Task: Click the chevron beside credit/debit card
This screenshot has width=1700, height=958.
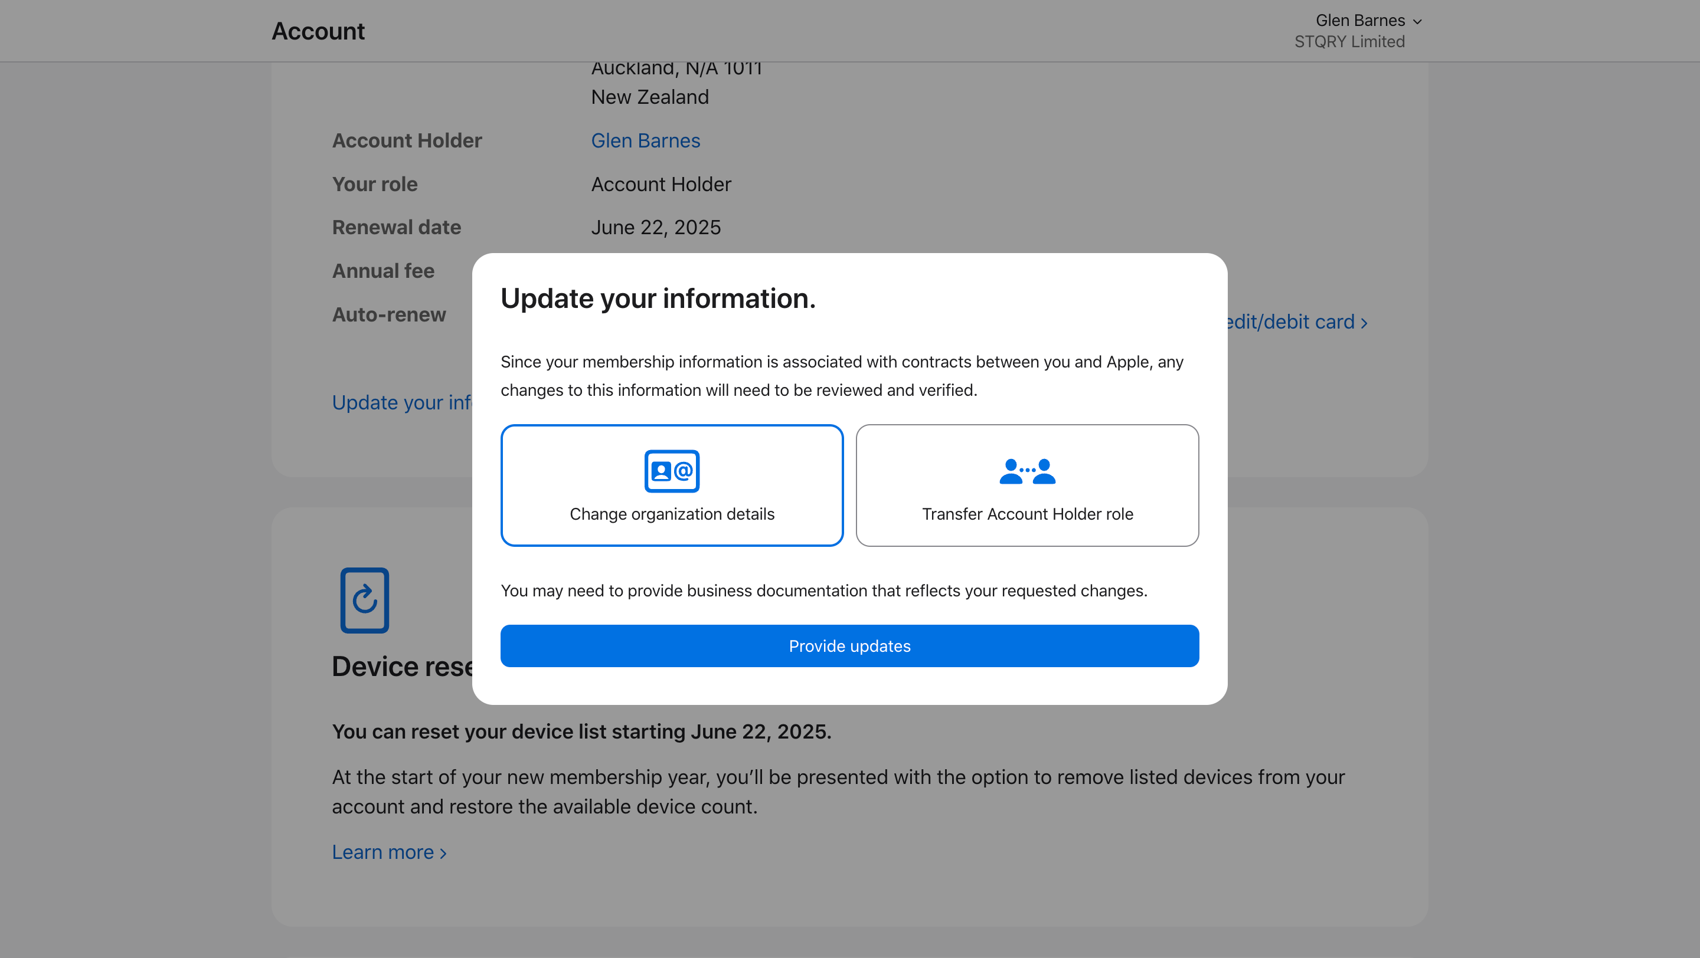Action: [x=1364, y=323]
